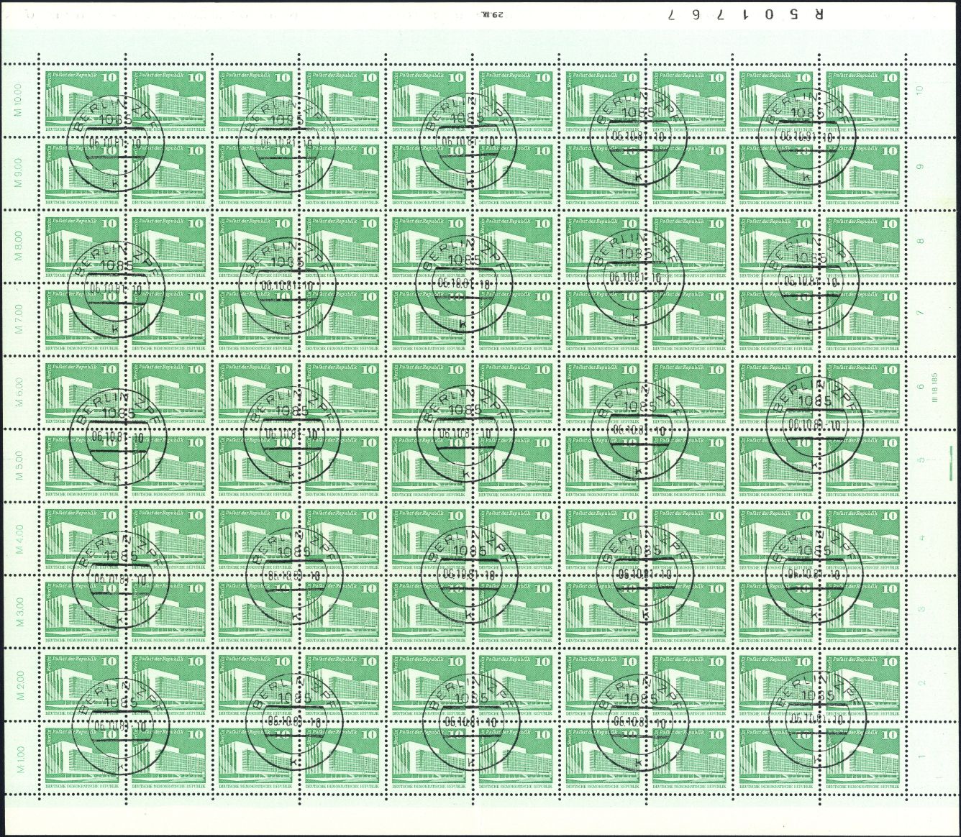Click the sheet serial number R501767
Screen dimensions: 961x837
743,14
